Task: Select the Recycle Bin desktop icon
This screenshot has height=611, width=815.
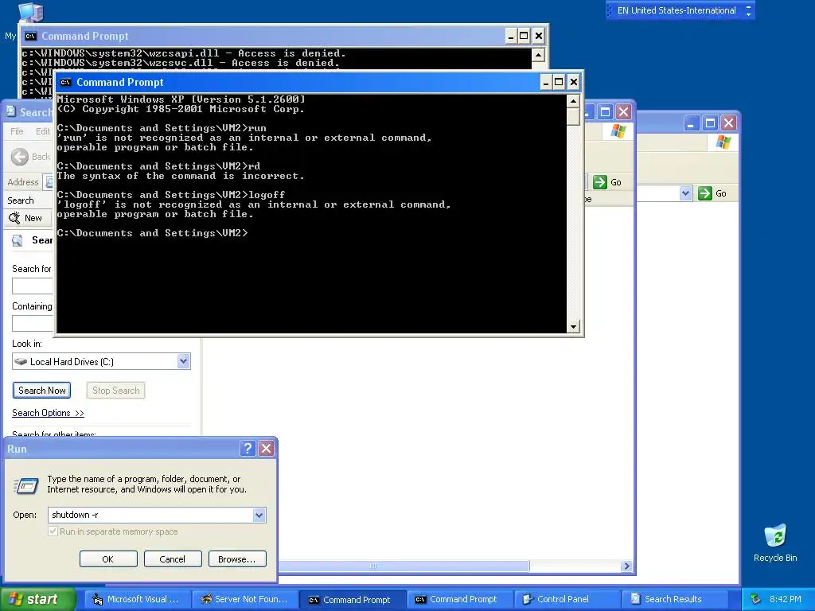Action: 775,543
